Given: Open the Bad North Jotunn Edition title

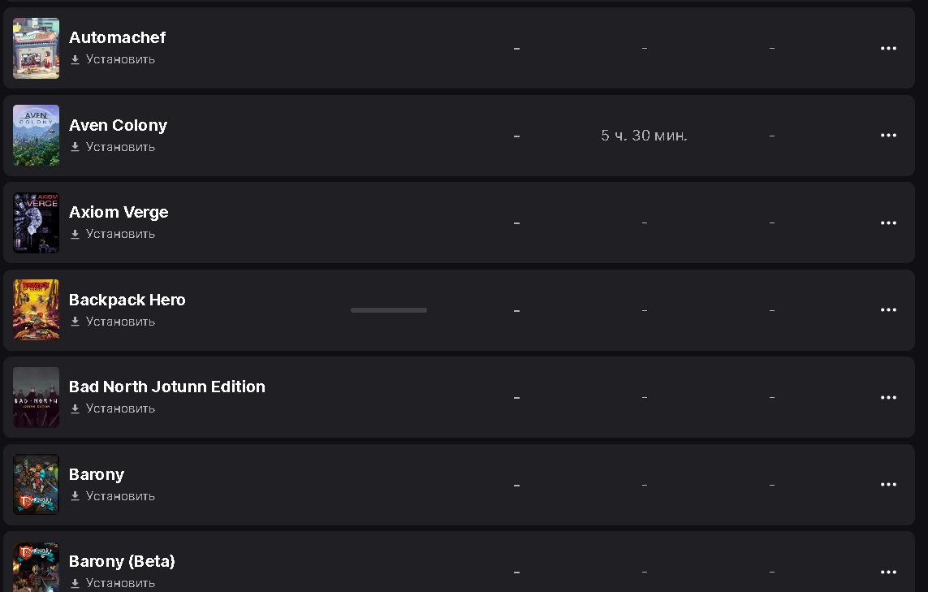Looking at the screenshot, I should click(x=167, y=387).
